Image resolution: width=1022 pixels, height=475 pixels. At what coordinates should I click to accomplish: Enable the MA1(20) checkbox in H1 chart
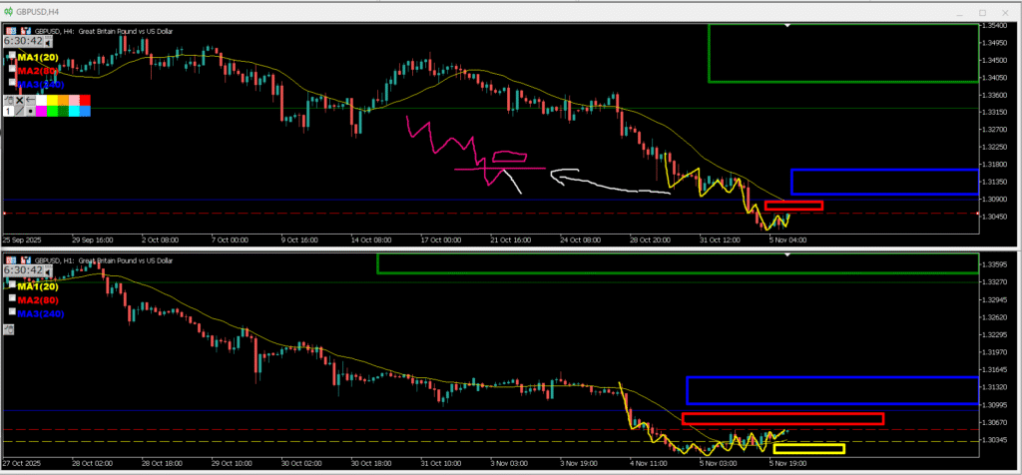pos(12,286)
